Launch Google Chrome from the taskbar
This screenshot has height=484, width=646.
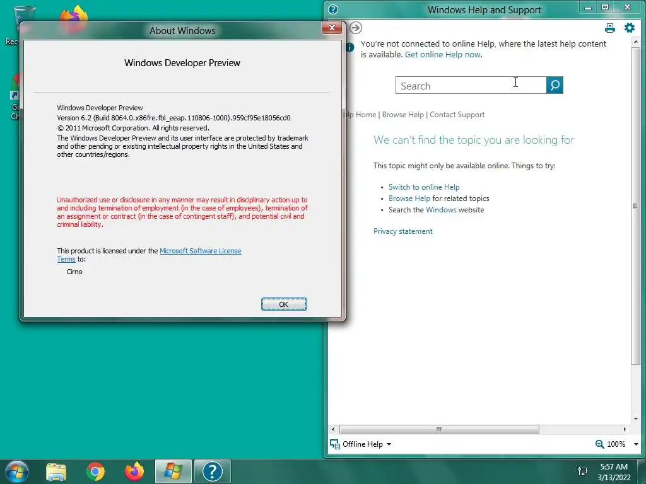[x=95, y=471]
